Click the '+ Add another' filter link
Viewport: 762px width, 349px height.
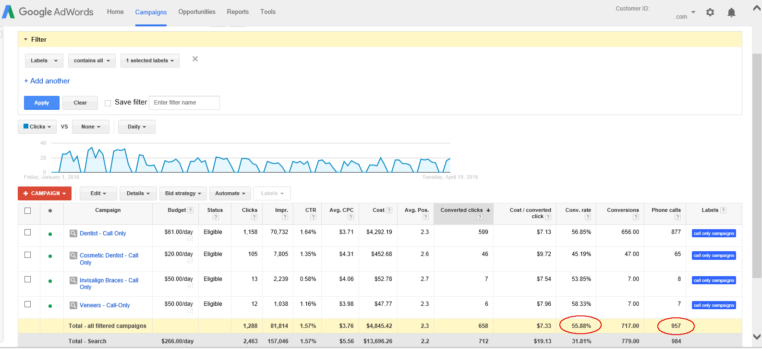point(47,81)
